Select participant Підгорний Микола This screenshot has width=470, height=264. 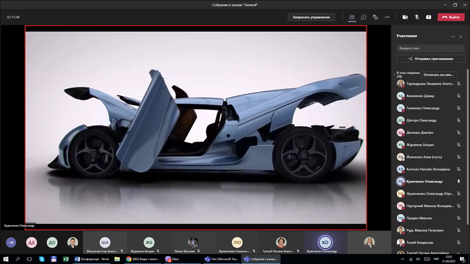coord(429,206)
